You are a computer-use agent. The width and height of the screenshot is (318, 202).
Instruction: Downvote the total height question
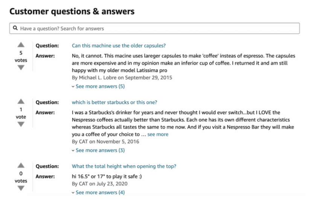tap(21, 188)
